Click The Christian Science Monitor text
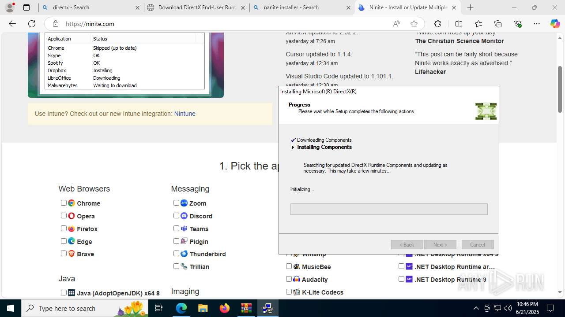Image resolution: width=565 pixels, height=317 pixels. pos(460,41)
